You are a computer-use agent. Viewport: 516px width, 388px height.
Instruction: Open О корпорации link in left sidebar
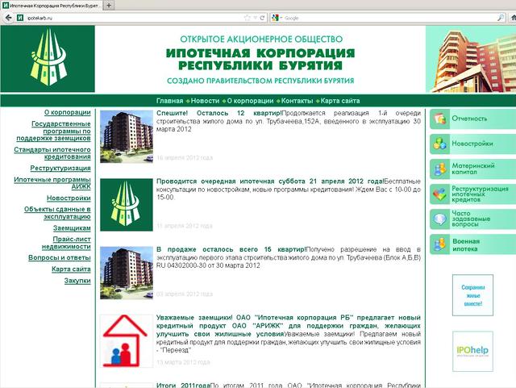68,112
